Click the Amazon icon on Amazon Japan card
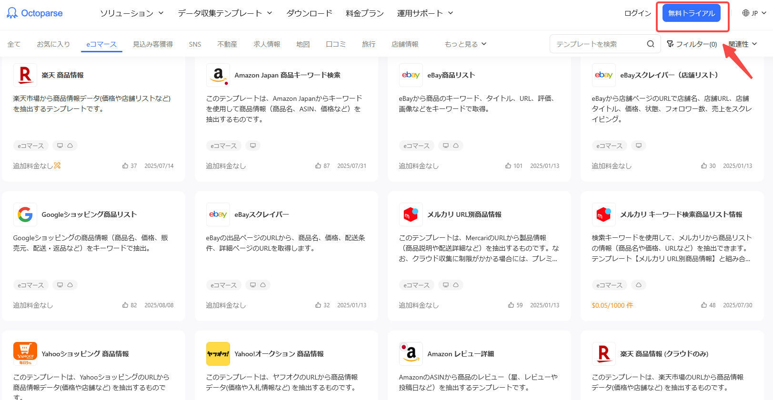 pyautogui.click(x=218, y=75)
